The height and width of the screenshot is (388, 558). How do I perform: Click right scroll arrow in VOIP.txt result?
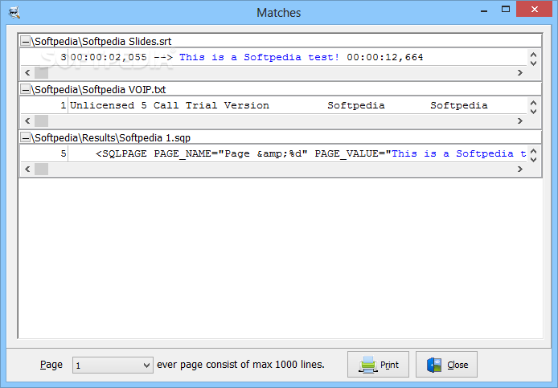click(x=520, y=121)
